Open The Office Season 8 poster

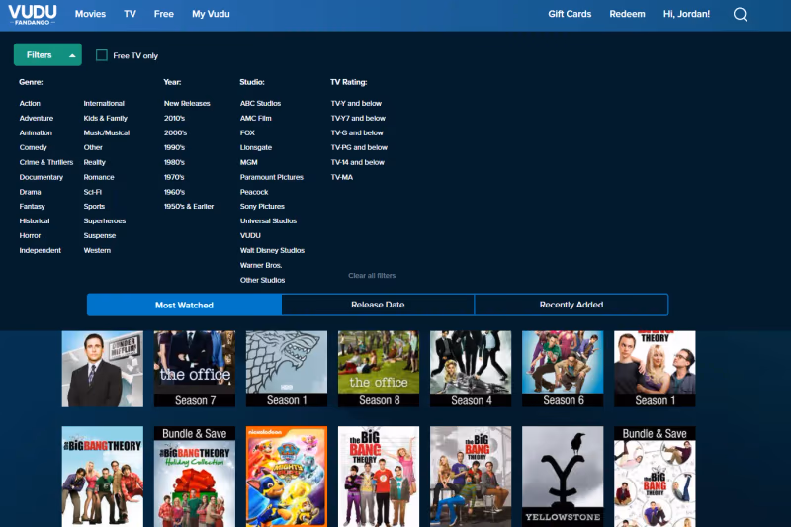click(x=379, y=369)
